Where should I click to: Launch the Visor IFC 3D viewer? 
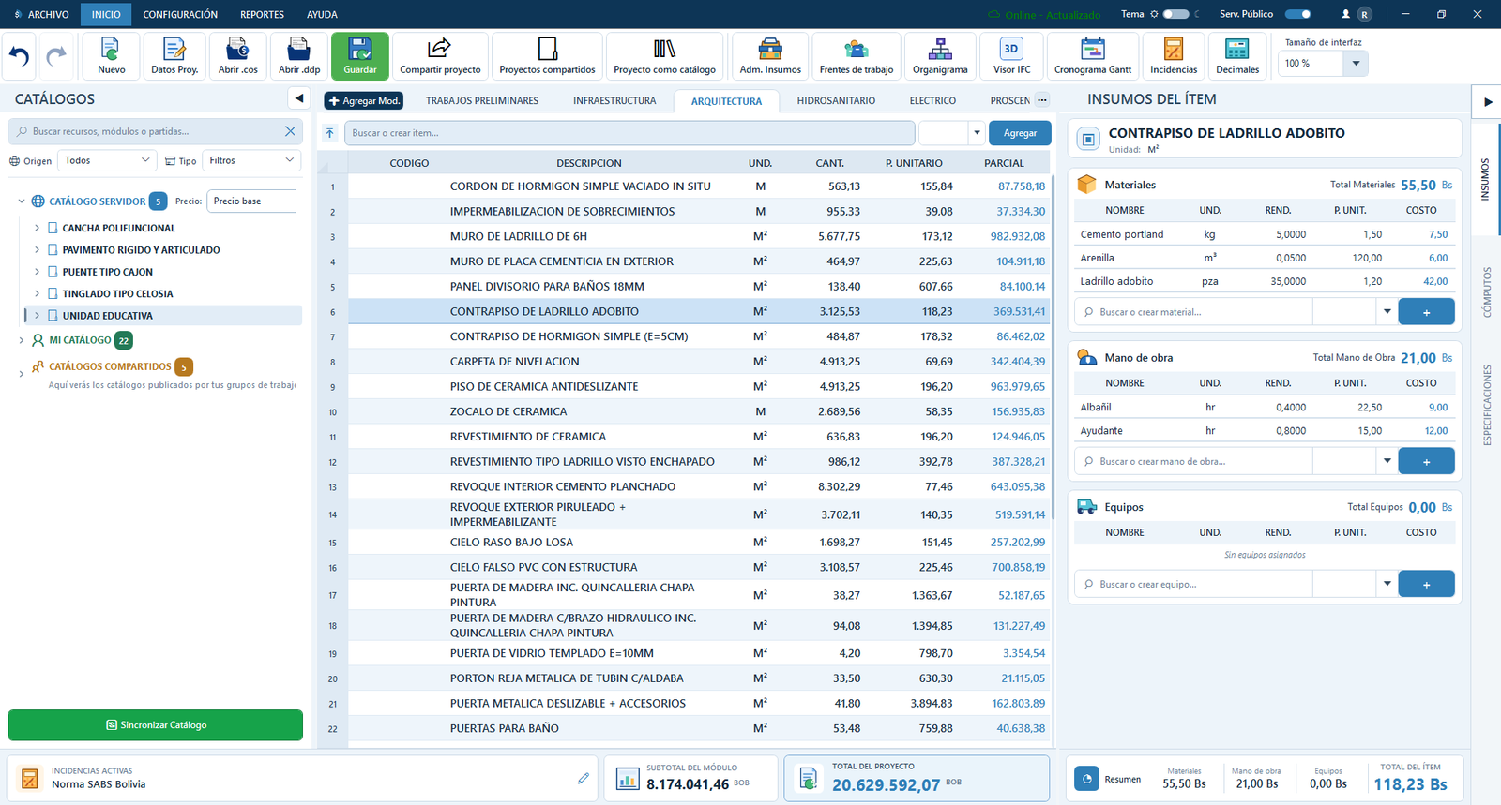click(x=1011, y=56)
